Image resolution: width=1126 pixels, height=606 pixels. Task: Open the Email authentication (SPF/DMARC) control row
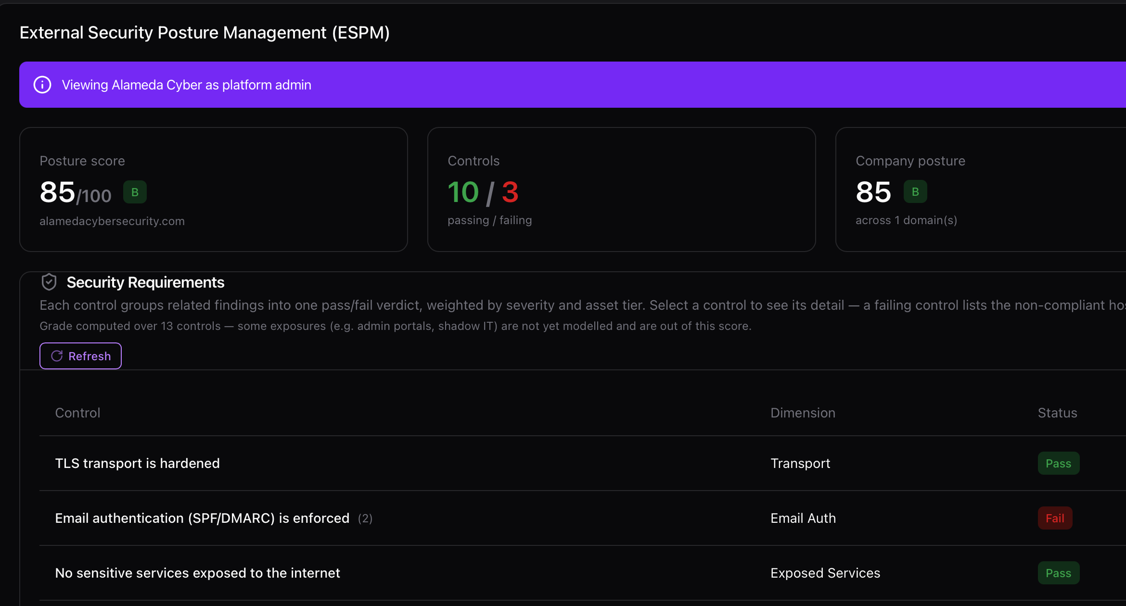pos(582,518)
